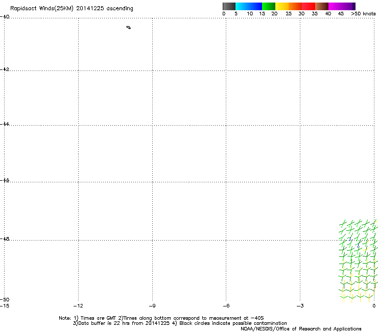Click the blue 5-15 knots color bar segment
This screenshot has width=378, height=332.
pyautogui.click(x=249, y=6)
